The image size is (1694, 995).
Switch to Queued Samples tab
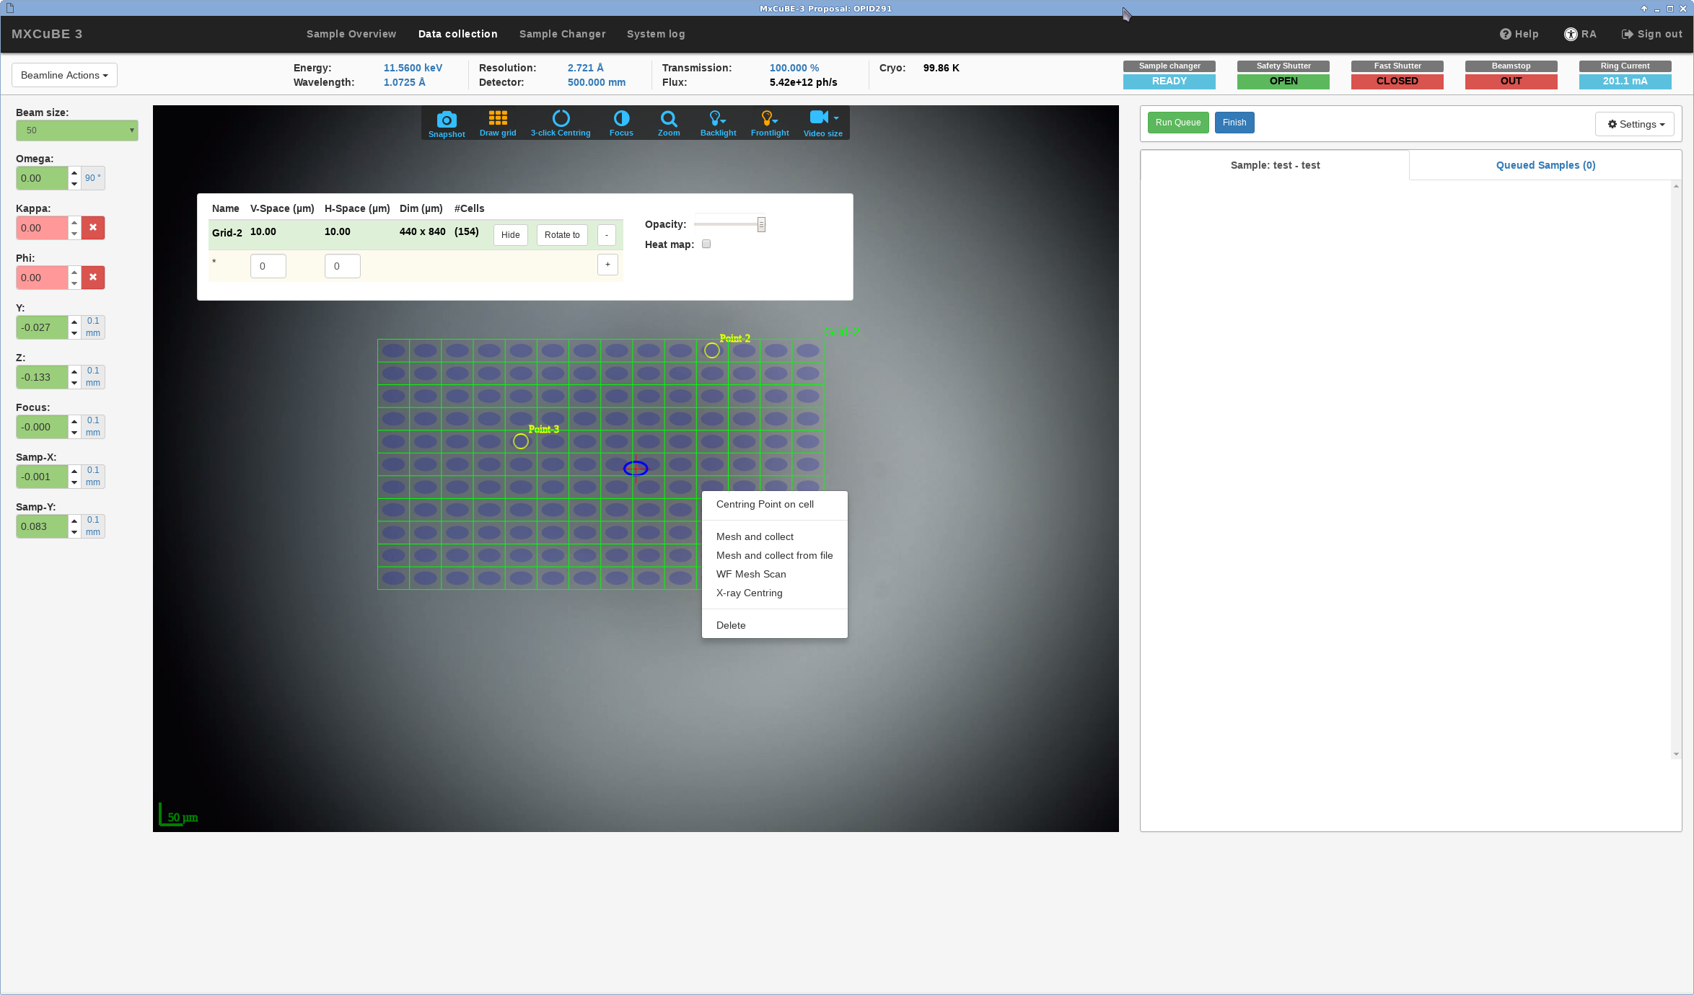pyautogui.click(x=1545, y=165)
